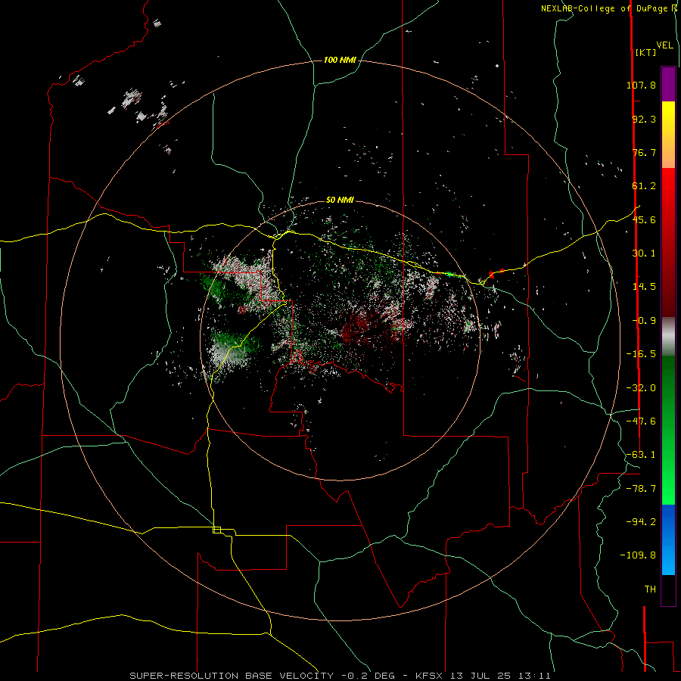Select the "-32.0" velocity scale value
This screenshot has width=681, height=681.
coord(641,388)
